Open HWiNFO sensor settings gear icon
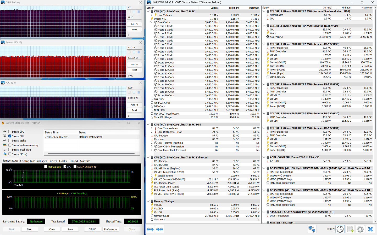This screenshot has width=377, height=235. tap(360, 229)
